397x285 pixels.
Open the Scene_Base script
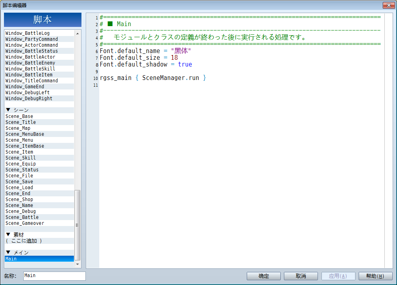coord(39,116)
